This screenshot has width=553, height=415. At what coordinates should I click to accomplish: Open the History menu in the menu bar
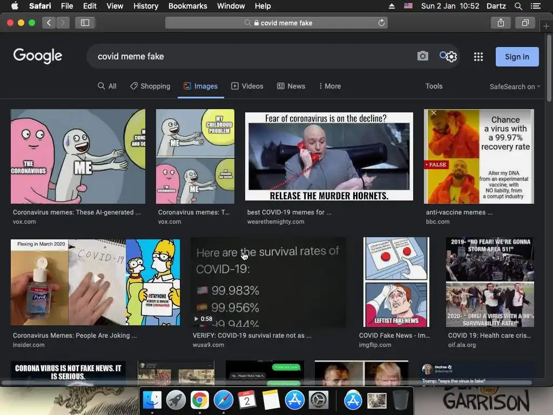(146, 6)
